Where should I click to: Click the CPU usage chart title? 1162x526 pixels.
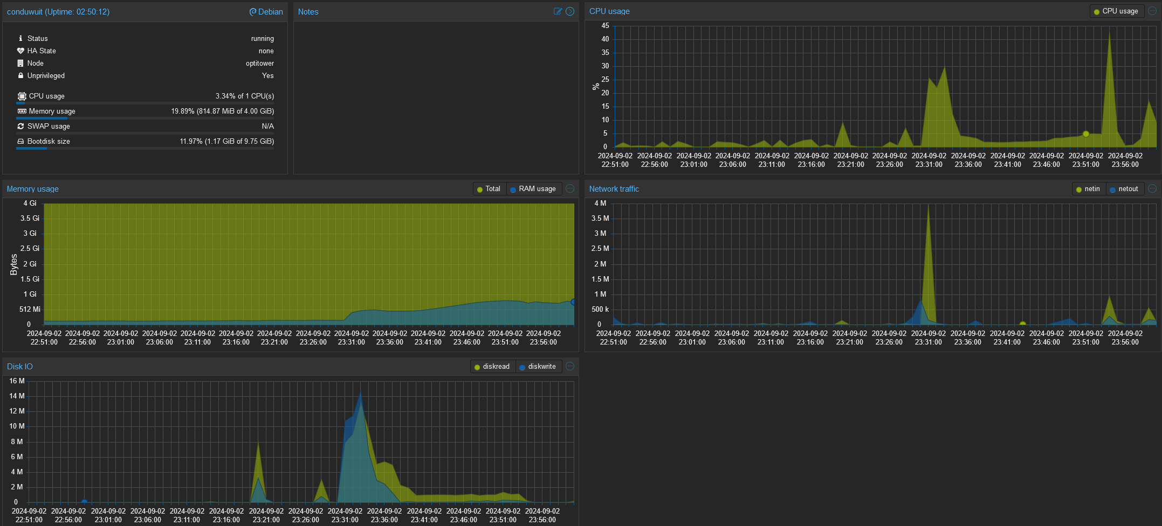tap(609, 11)
